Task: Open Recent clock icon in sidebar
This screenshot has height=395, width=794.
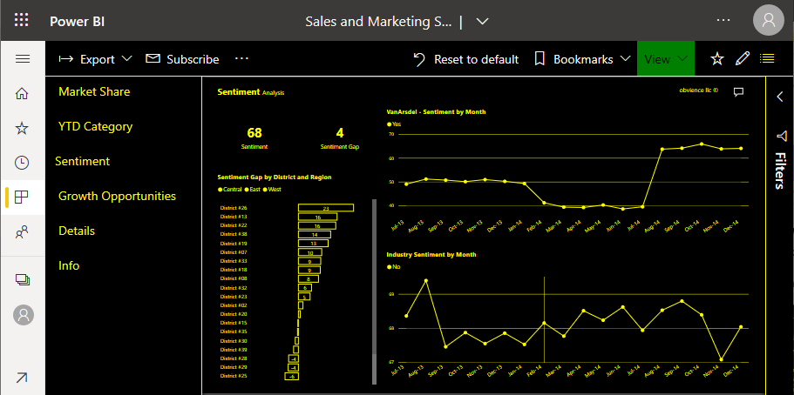Action: 22,163
